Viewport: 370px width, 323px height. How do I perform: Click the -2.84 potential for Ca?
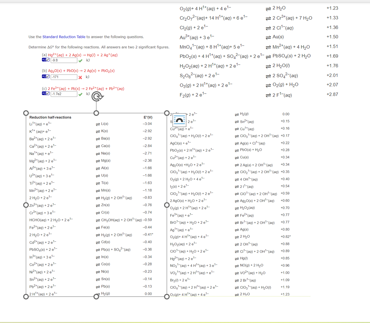coord(147,146)
